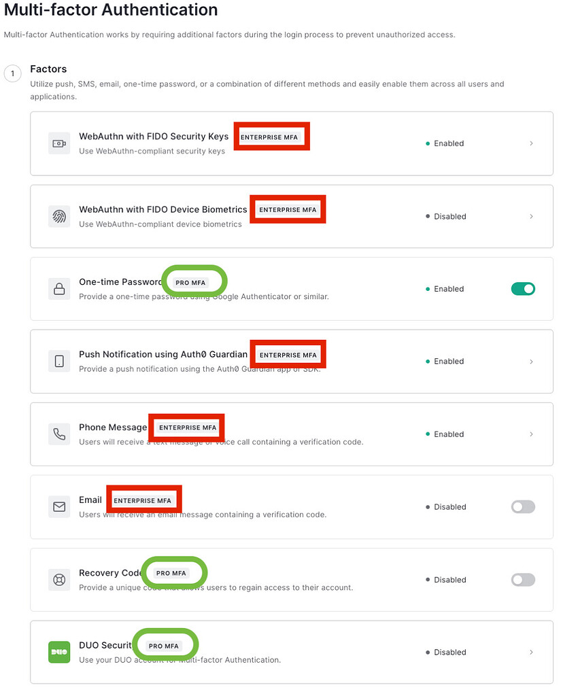Expand the DUO Security configuration chevron
The width and height of the screenshot is (578, 696).
pos(532,652)
